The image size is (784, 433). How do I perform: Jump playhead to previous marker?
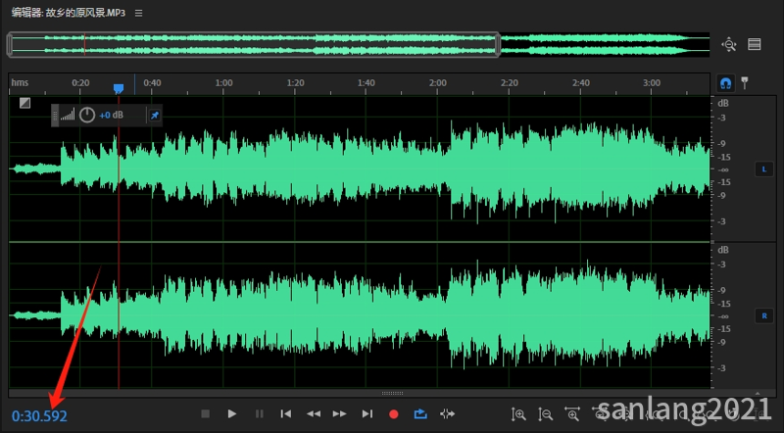coord(286,414)
